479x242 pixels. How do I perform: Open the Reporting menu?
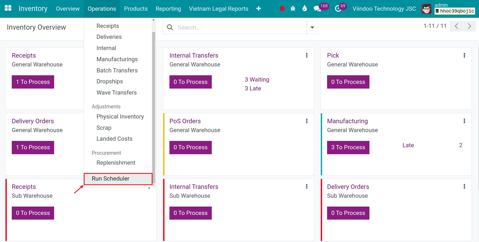click(168, 9)
